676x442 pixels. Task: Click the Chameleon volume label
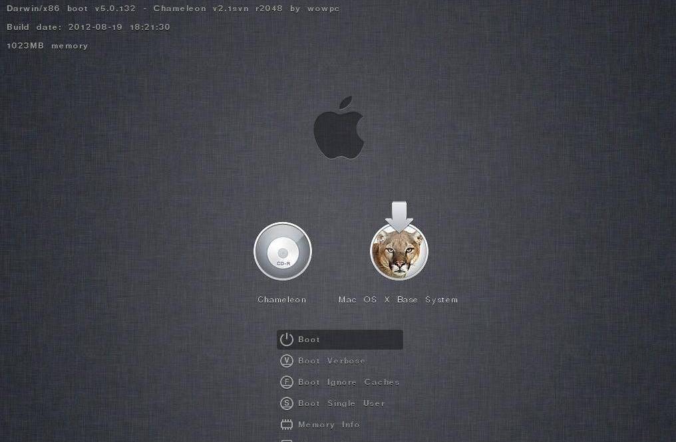coord(282,300)
